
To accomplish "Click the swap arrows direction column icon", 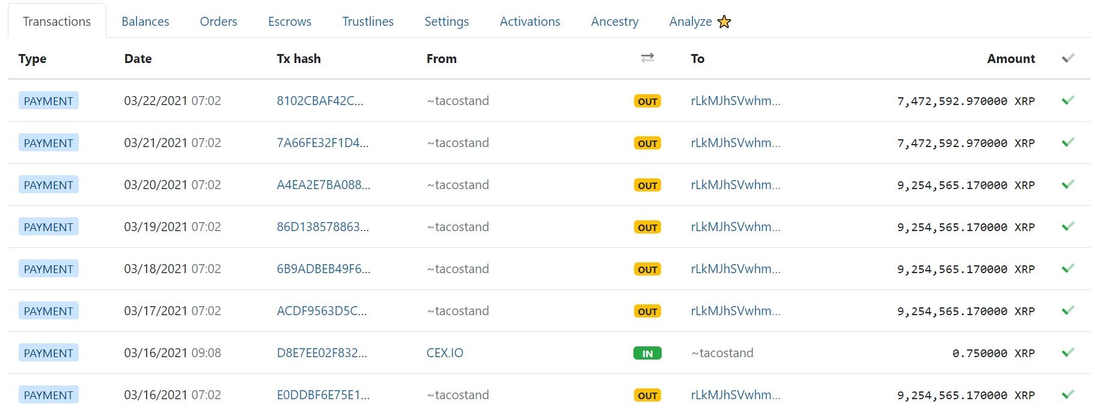I will [x=647, y=58].
